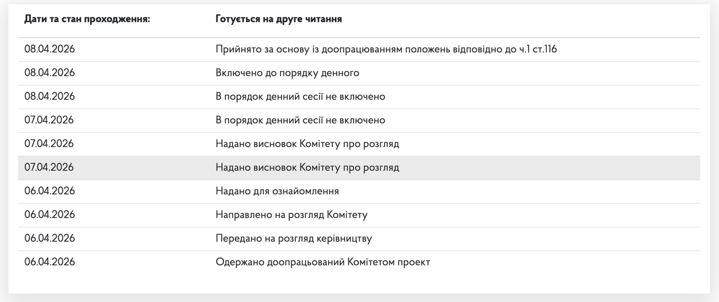Click the "Включено до порядку денного" status text
The height and width of the screenshot is (302, 719).
point(287,73)
